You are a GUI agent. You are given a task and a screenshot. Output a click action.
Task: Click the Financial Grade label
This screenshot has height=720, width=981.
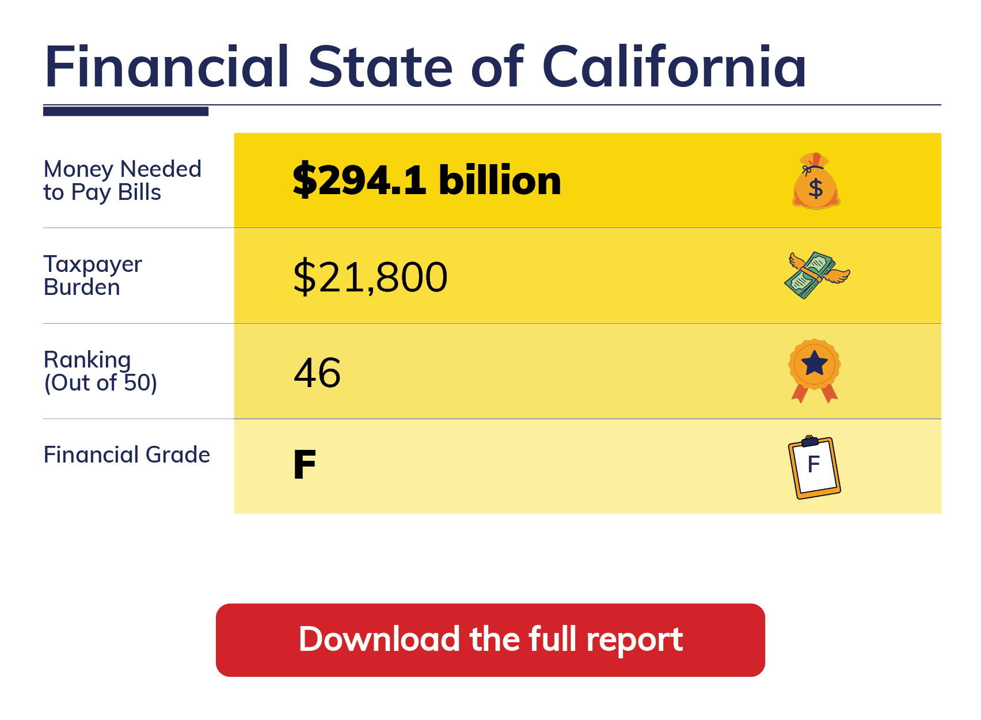click(127, 454)
